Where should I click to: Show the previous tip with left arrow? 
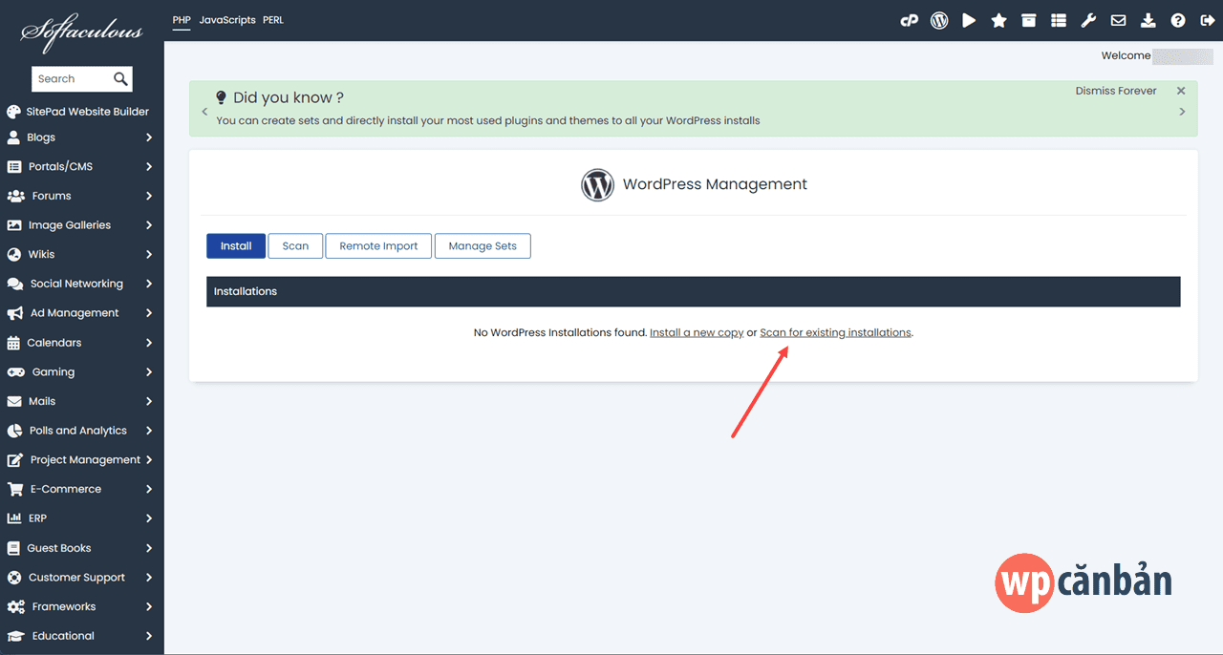204,112
